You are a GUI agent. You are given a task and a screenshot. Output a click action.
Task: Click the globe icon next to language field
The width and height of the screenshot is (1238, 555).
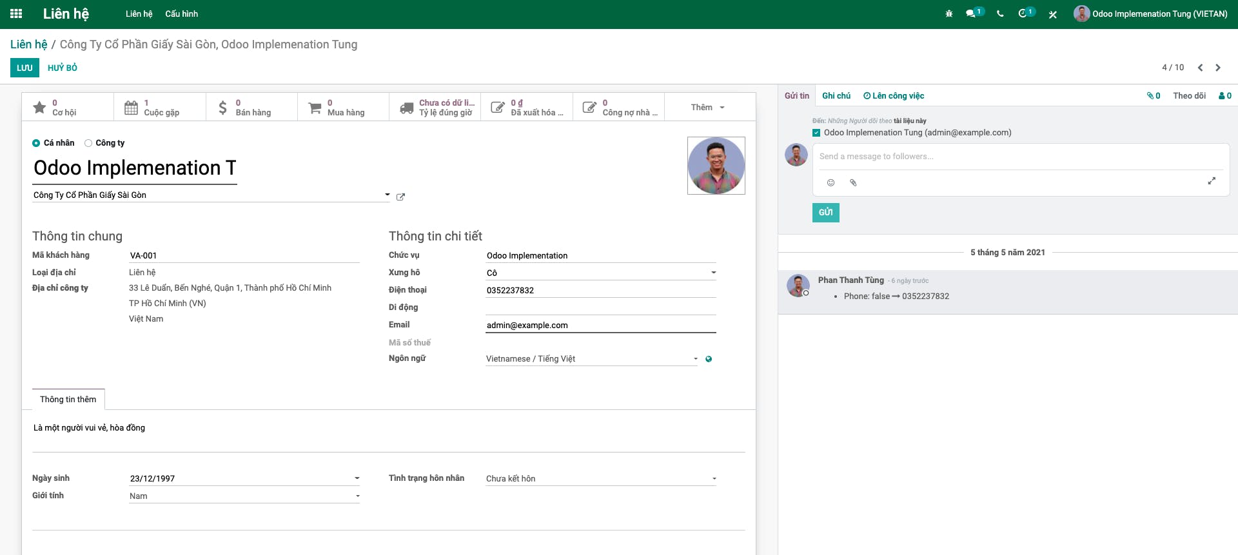709,359
